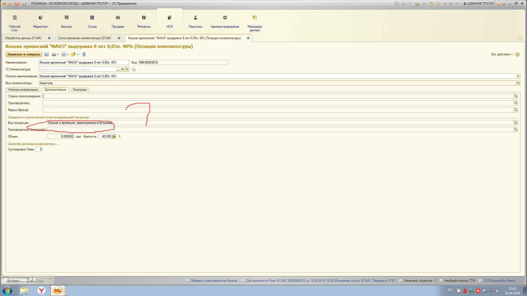Open Windows Explorer folder in taskbar
Screen dimensions: 527x296
pyautogui.click(x=24, y=291)
